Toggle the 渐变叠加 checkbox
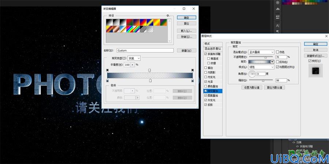This screenshot has height=164, width=329. 205,91
